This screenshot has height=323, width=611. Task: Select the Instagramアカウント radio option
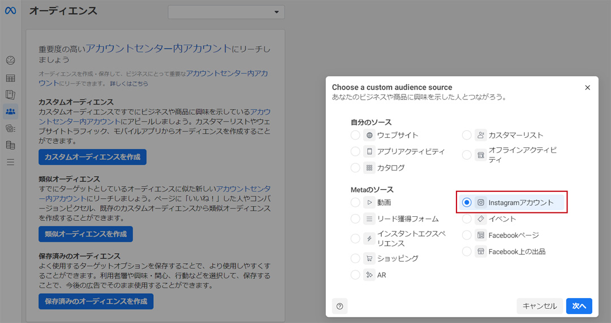point(467,202)
